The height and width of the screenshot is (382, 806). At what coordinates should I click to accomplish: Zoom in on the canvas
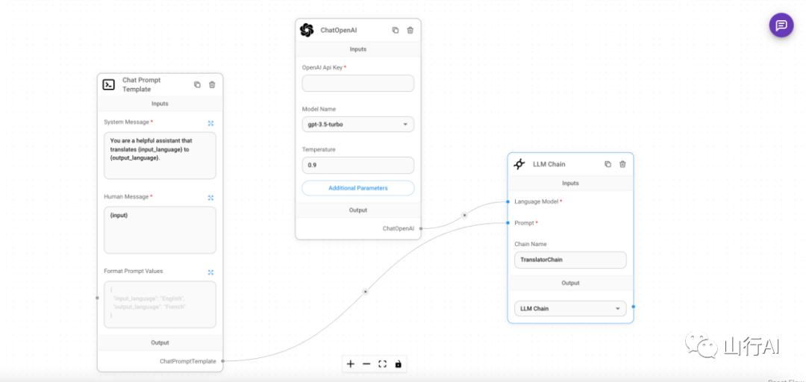[351, 364]
